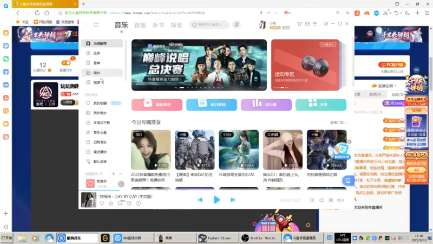Viewport: 433px width, 244px height.
Task: Click the KuGou refresh icon
Action: pos(96,24)
